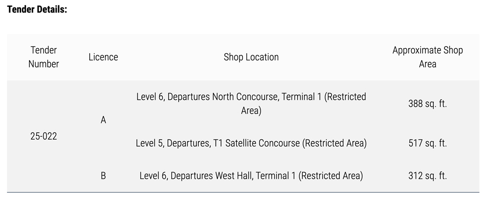Select the 517 sq. ft. area value
Viewport: 502px width, 198px height.
click(427, 143)
